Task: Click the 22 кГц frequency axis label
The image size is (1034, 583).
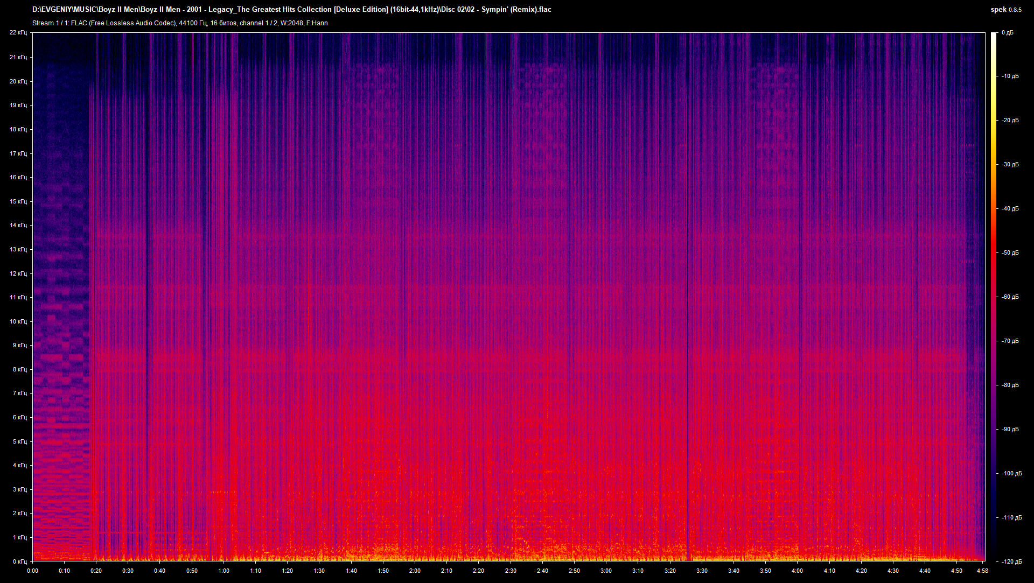Action: [20, 32]
